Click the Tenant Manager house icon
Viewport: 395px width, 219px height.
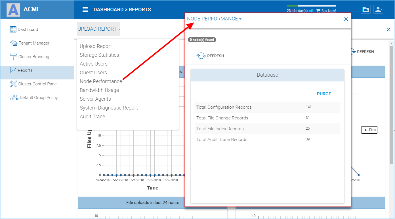click(14, 43)
